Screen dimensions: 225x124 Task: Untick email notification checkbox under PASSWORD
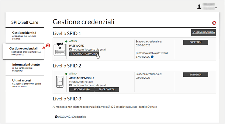pyautogui.click(x=71, y=49)
